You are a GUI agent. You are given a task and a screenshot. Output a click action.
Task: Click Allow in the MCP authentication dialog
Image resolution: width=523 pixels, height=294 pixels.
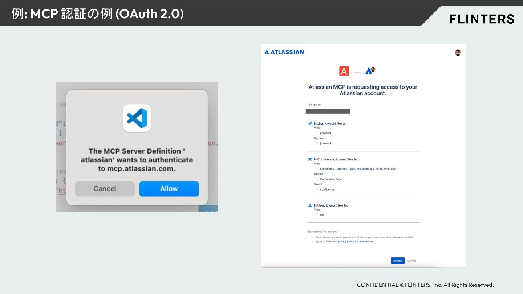(169, 189)
